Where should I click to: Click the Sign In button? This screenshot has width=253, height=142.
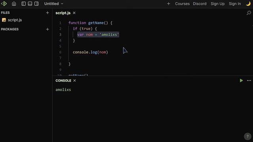(x=235, y=4)
